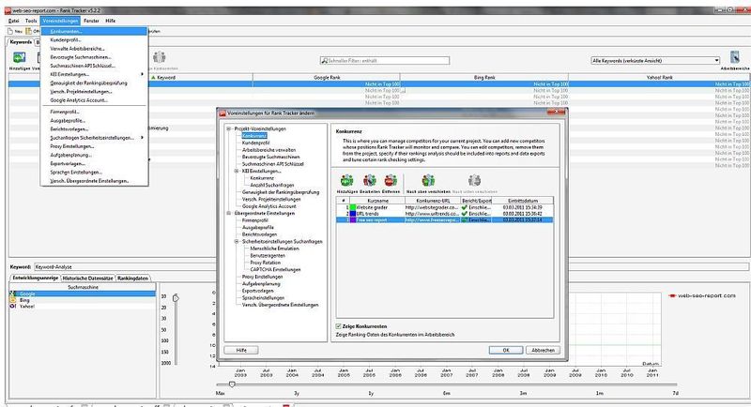Select Anzahl Suchanfragen in the tree
Image resolution: width=751 pixels, height=407 pixels.
tap(272, 185)
